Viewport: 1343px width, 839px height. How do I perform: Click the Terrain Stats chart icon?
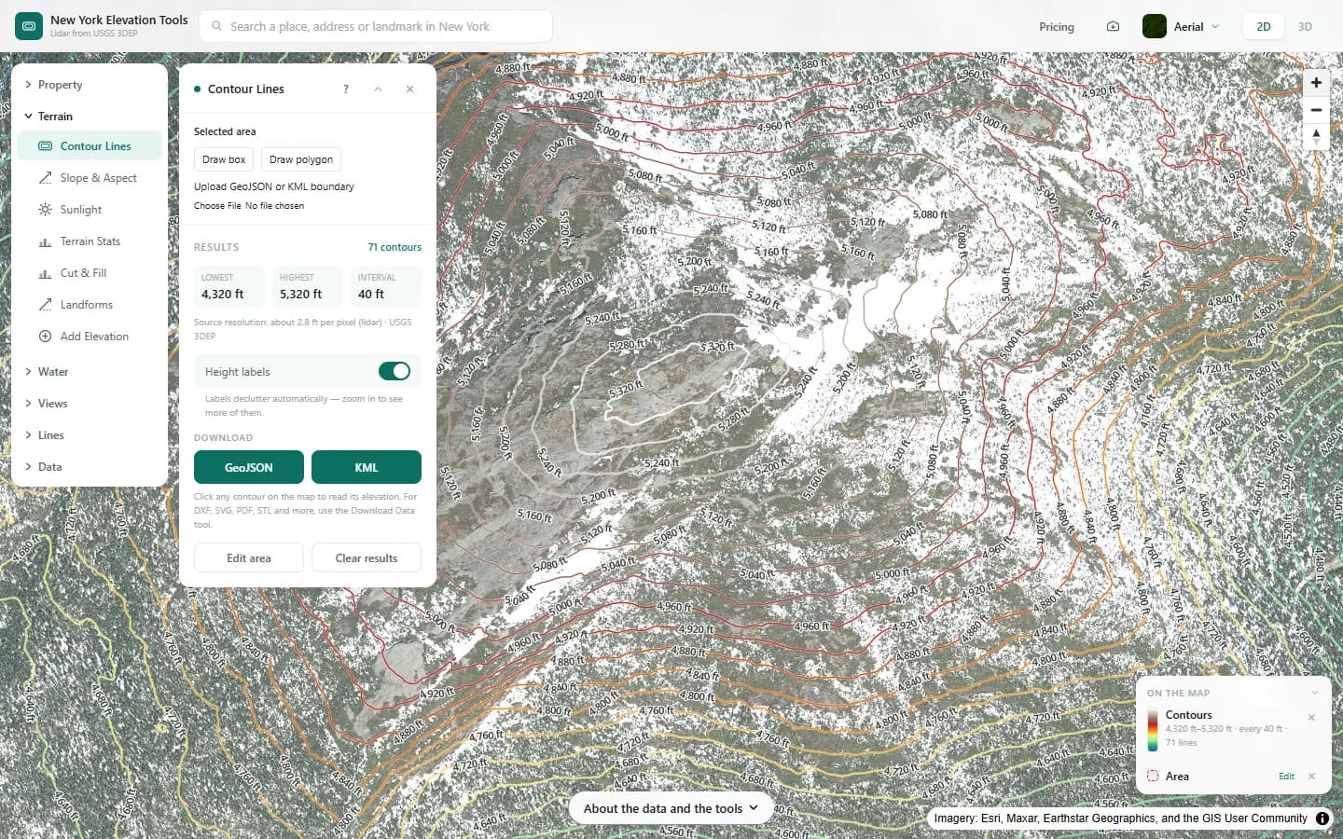coord(45,241)
